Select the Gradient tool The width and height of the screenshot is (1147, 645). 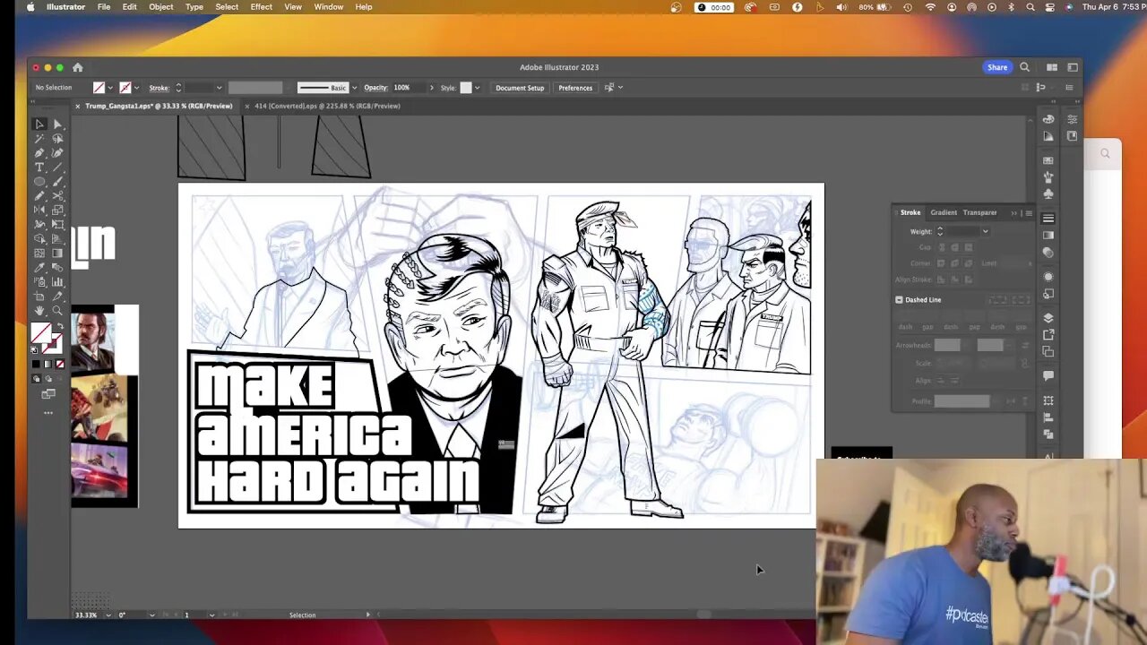click(57, 254)
